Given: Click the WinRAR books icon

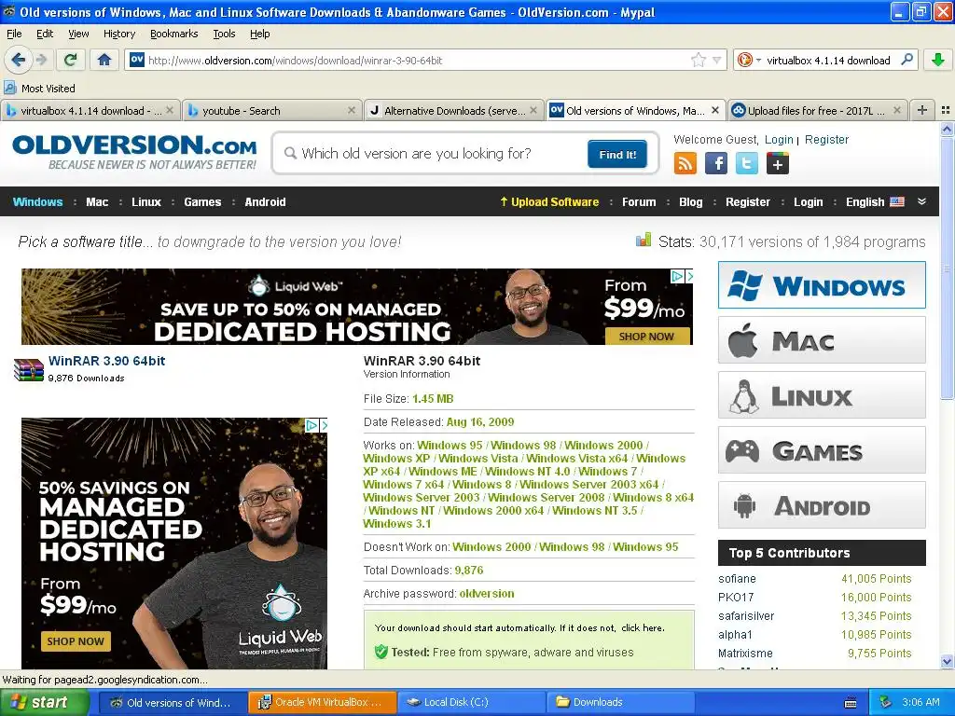Looking at the screenshot, I should [x=29, y=369].
